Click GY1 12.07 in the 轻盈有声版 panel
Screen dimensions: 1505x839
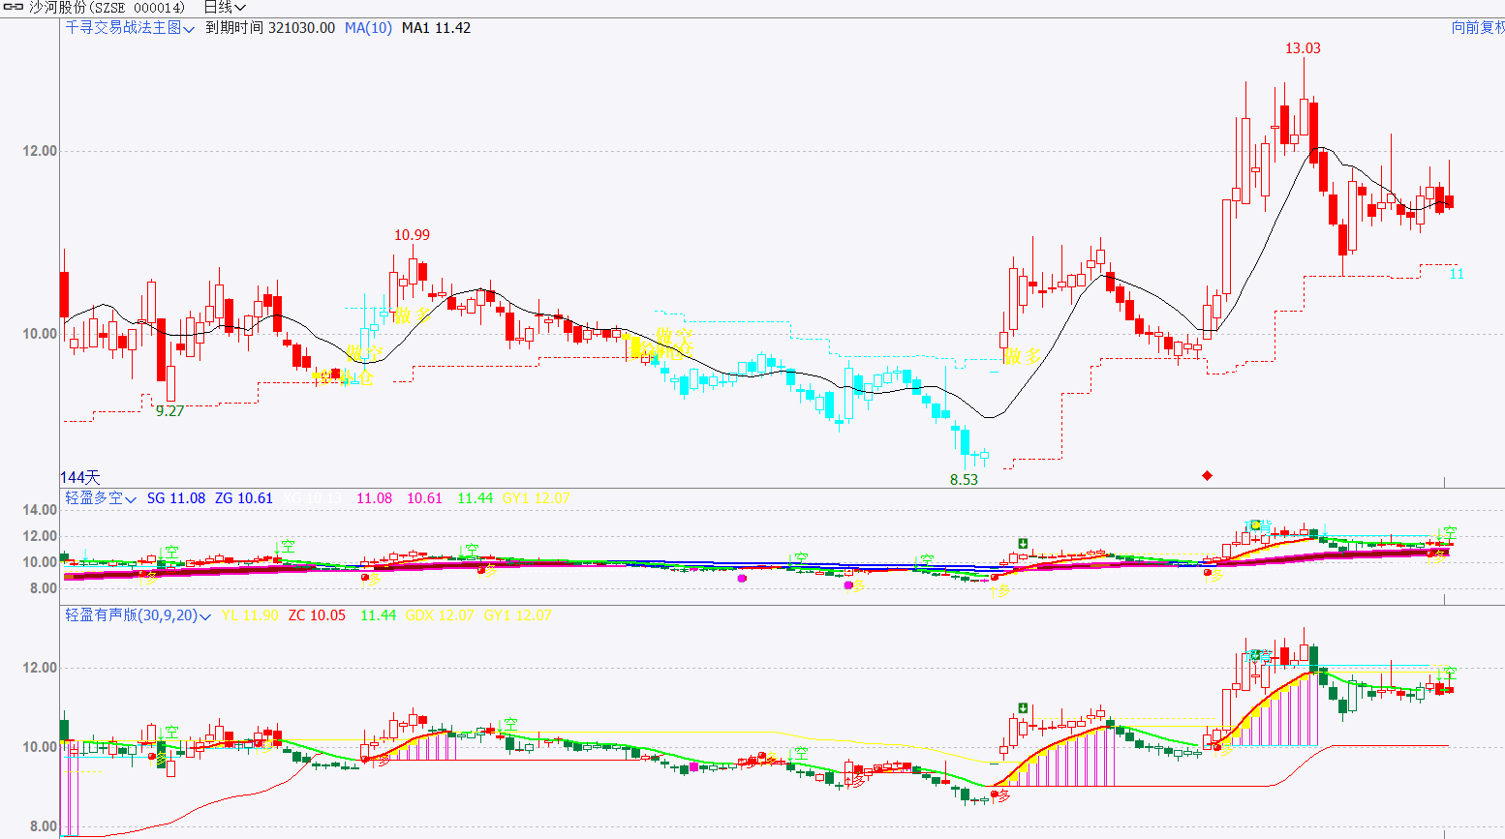coord(518,615)
